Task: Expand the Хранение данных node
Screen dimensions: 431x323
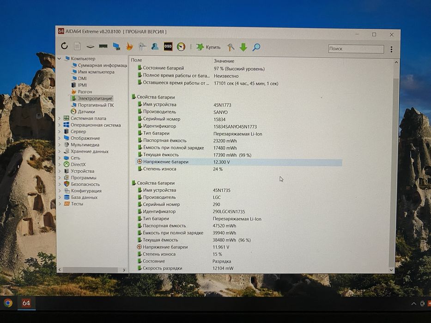Action: pos(60,151)
